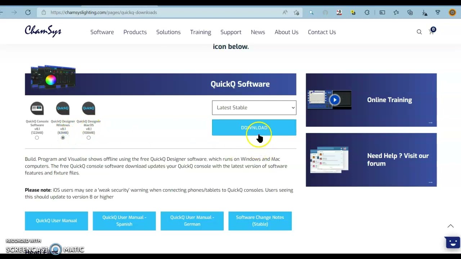The image size is (461, 259).
Task: Open the Downloads icon in the browser toolbar
Action: 425,13
